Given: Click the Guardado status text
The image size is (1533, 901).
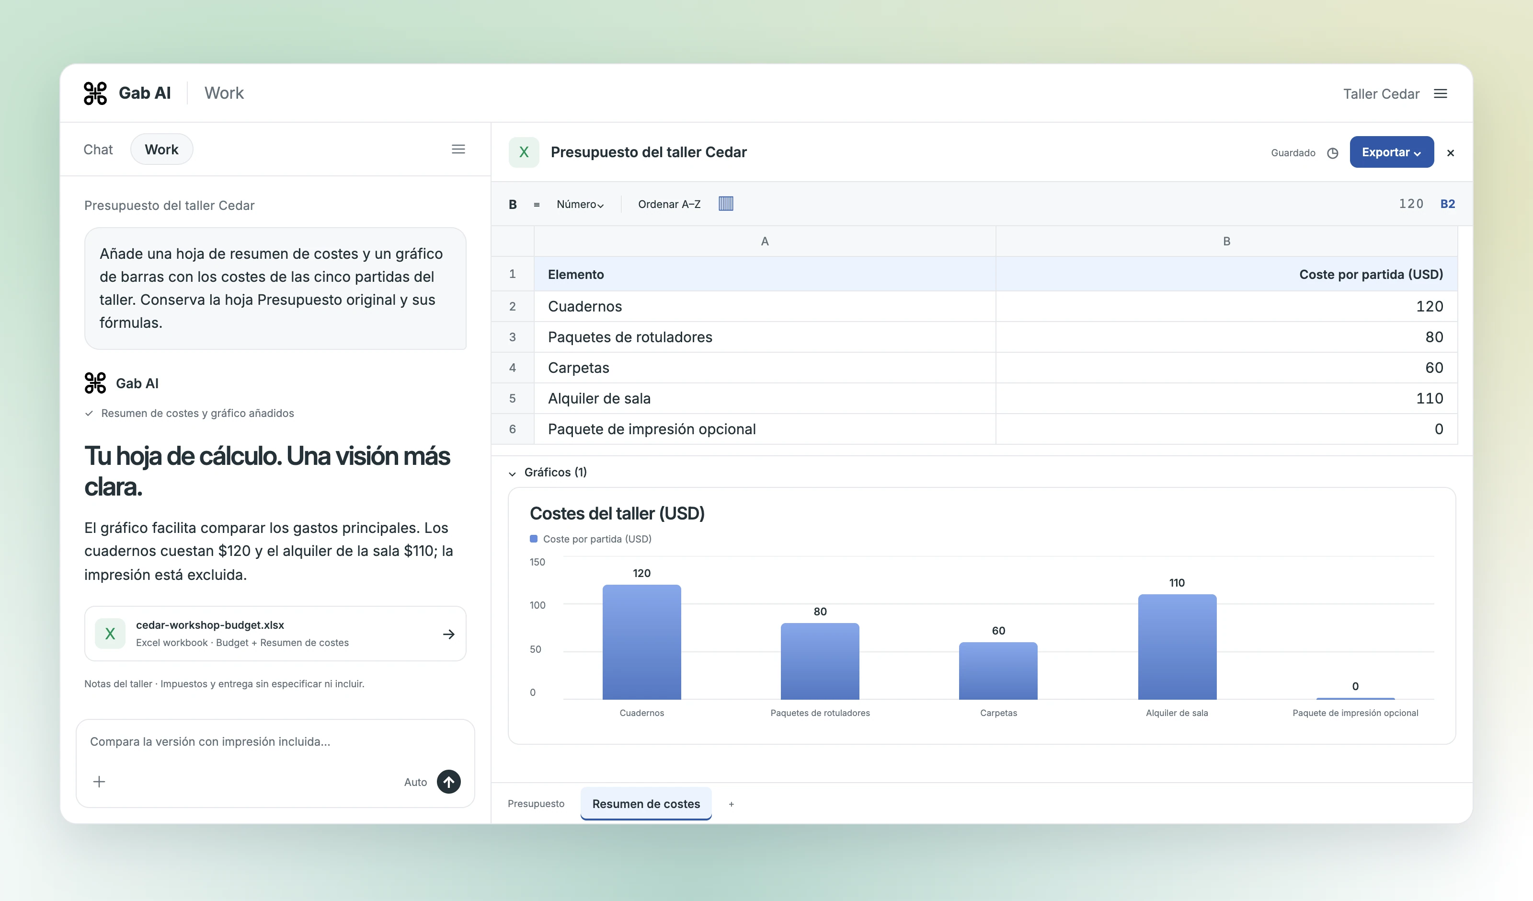Looking at the screenshot, I should pyautogui.click(x=1293, y=153).
